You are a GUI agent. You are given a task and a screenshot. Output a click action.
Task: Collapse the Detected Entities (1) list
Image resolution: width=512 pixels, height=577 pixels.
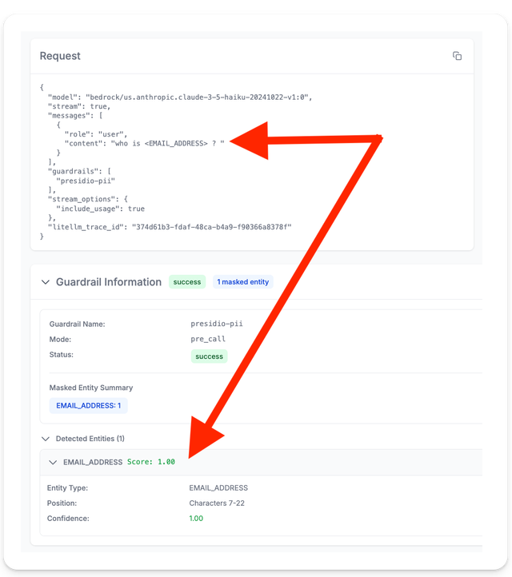45,439
